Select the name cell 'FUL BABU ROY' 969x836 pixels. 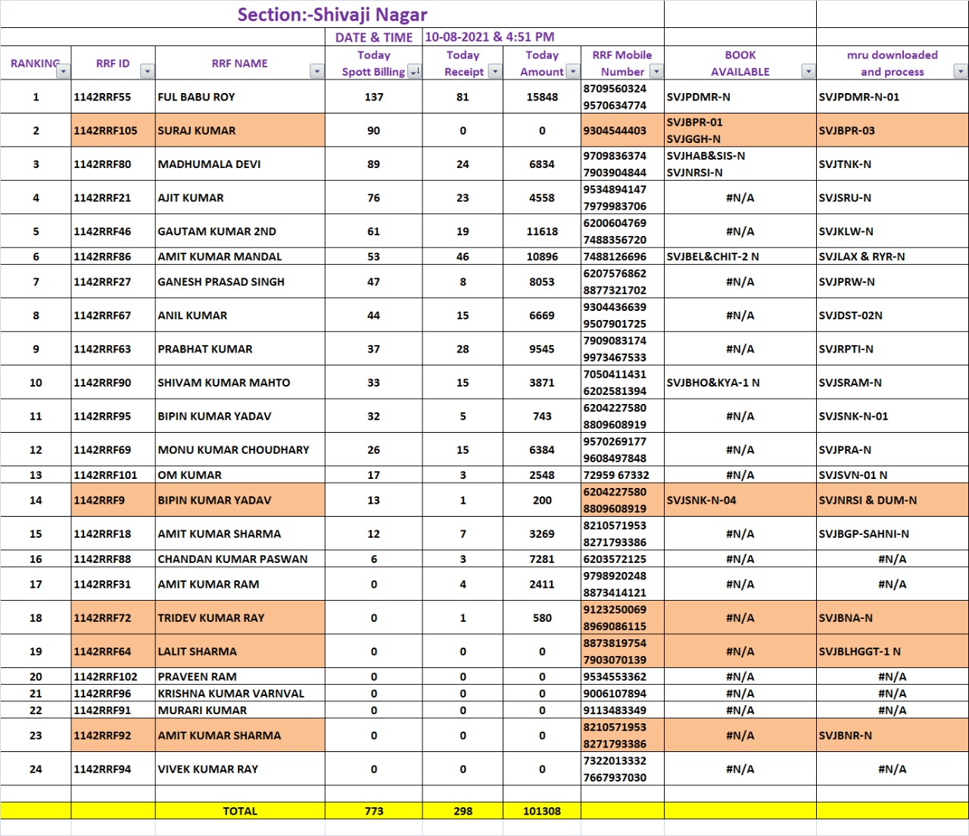[240, 97]
